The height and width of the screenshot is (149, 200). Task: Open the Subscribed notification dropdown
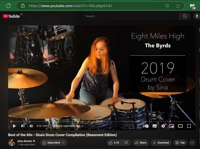(x=54, y=143)
